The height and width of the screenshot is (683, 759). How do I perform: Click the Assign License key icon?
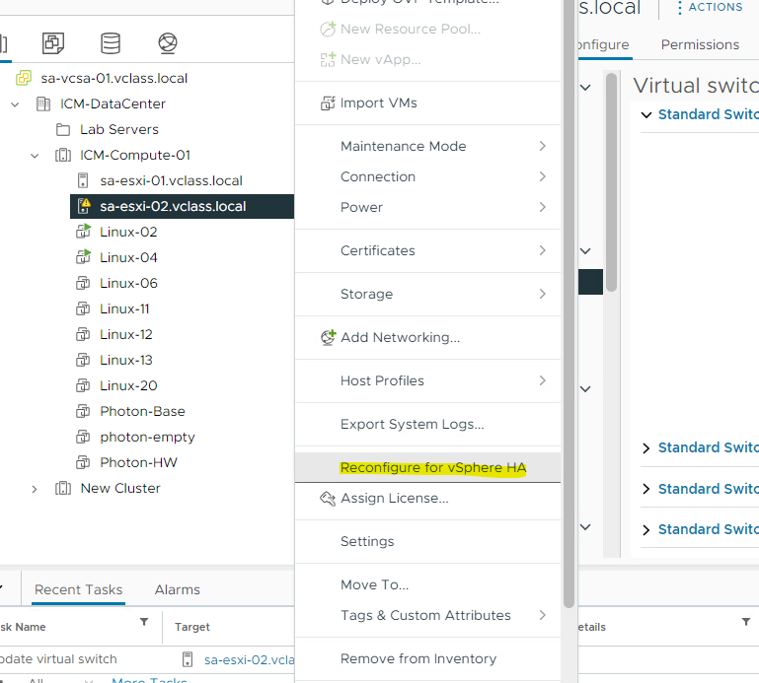click(328, 499)
